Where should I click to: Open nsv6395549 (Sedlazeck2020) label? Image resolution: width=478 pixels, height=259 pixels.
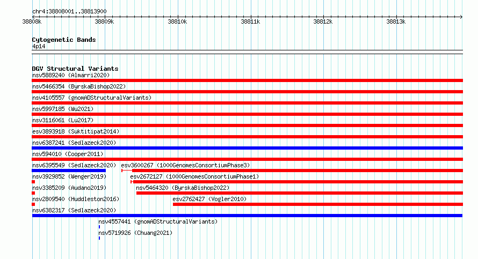click(74, 165)
